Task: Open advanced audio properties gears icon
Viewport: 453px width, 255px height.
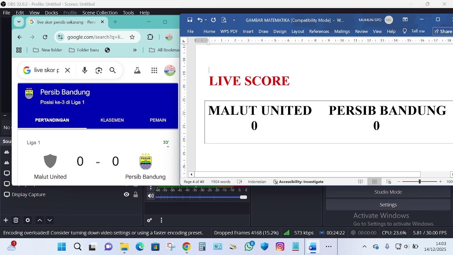Action: [149, 220]
